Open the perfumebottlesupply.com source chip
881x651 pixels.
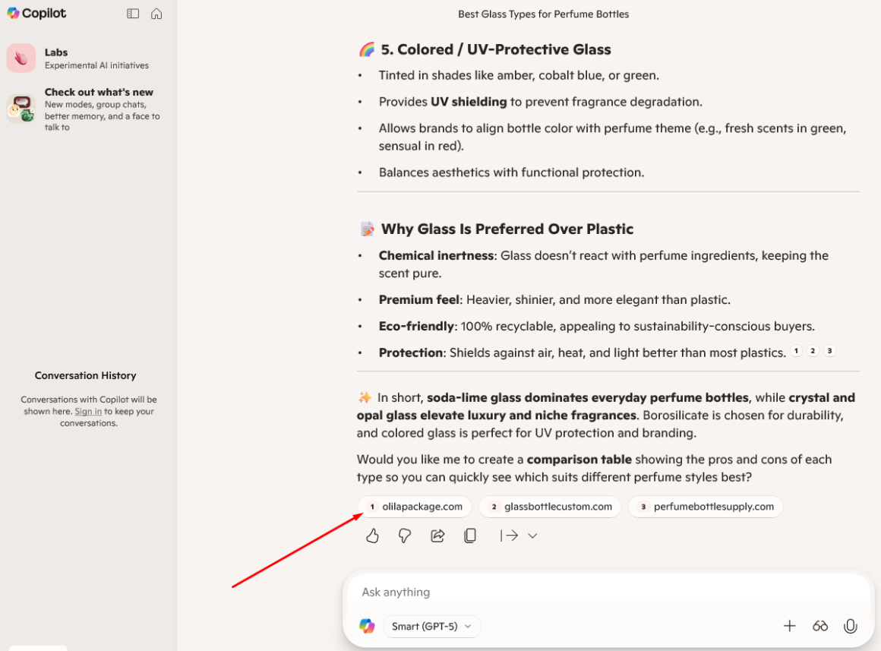coord(705,507)
